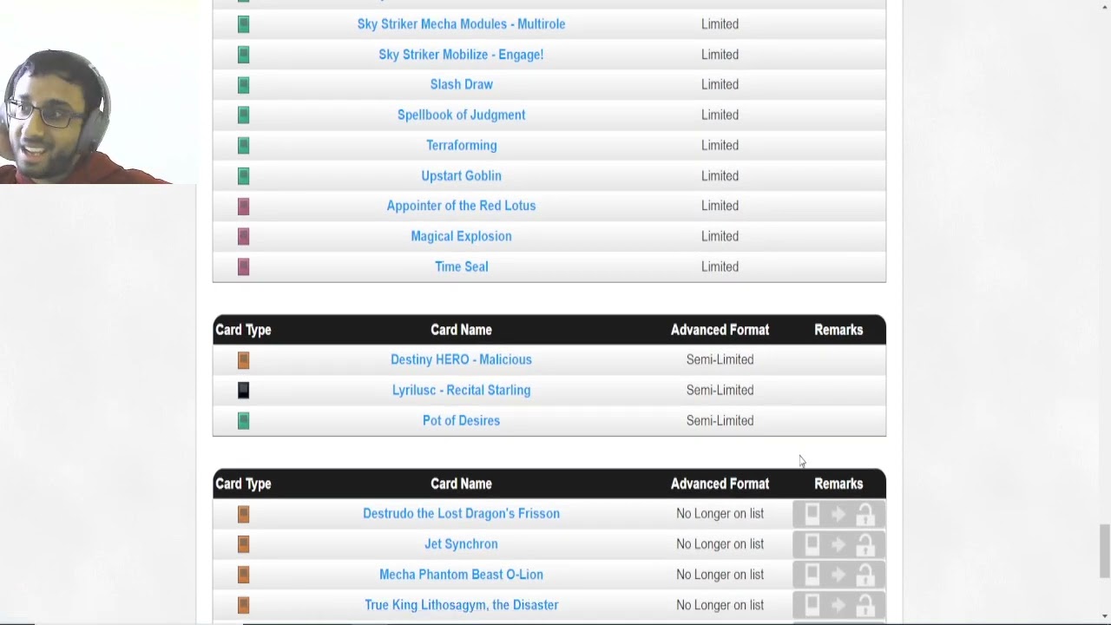
Task: Click pink trap icon beside Magical Explosion
Action: tap(243, 236)
